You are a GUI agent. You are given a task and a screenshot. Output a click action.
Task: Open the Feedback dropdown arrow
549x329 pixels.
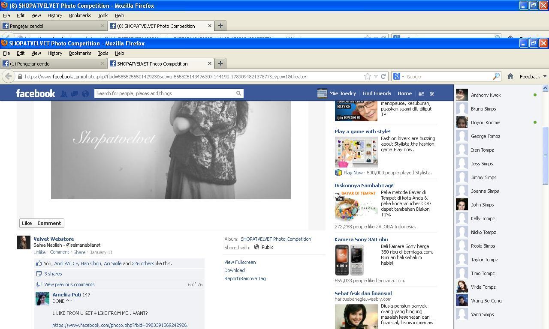pos(545,76)
